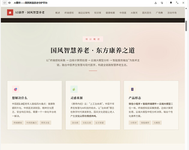Image resolution: width=189 pixels, height=150 pixels.
Task: Click the 灵感来源 card heading
Action: tap(76, 98)
